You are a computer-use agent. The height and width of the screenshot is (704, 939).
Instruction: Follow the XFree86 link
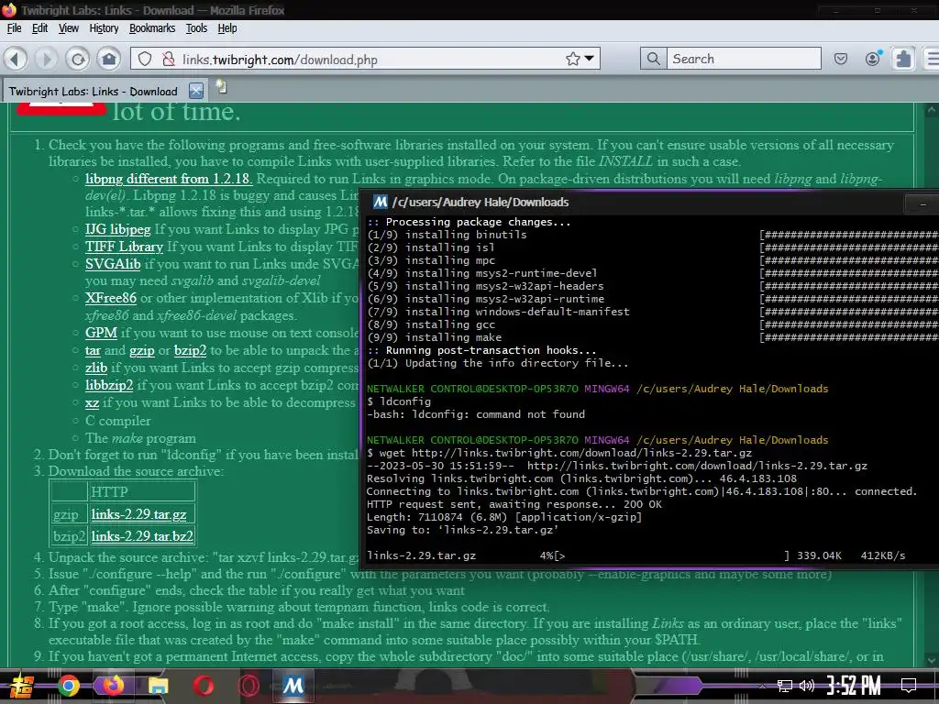tap(111, 298)
